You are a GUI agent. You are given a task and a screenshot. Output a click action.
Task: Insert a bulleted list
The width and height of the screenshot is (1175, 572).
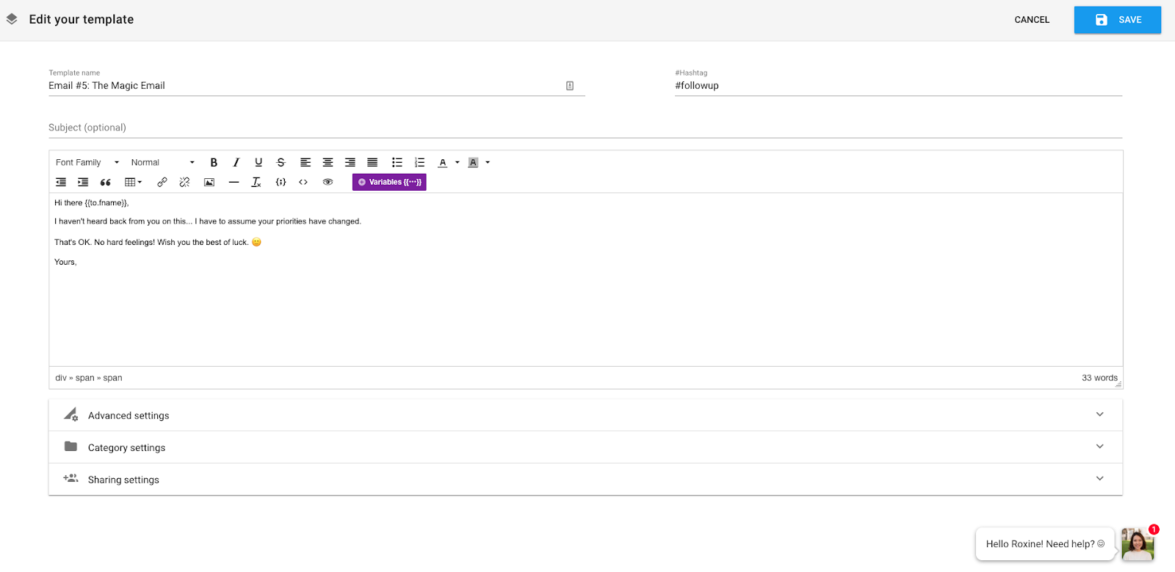point(397,163)
